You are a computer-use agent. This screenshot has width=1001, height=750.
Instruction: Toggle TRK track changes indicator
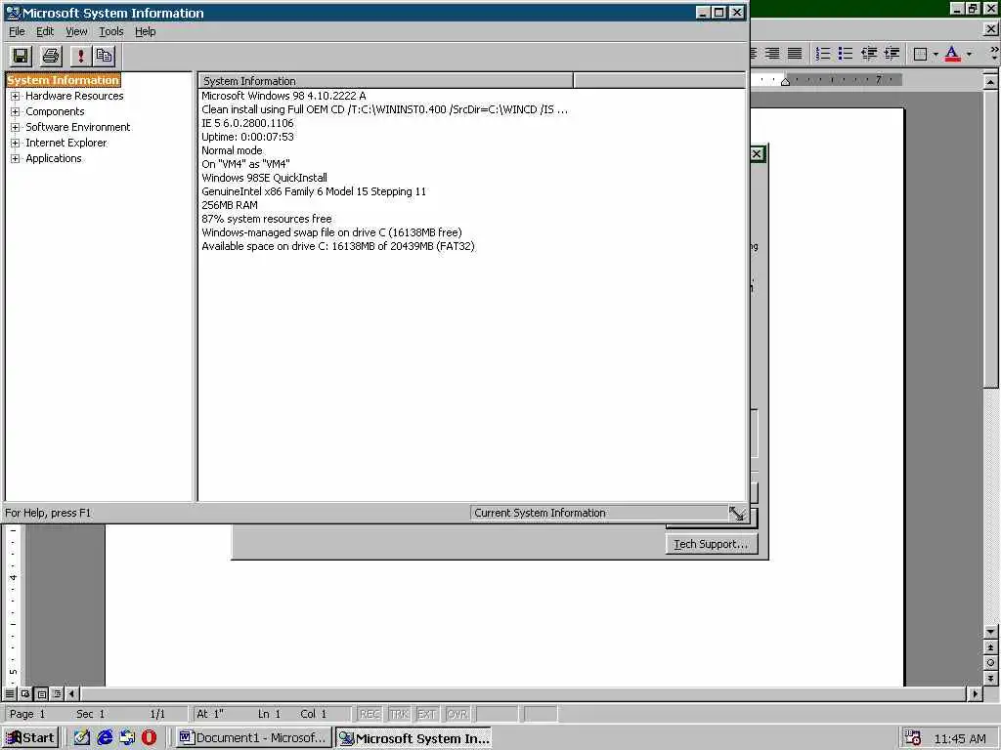tap(399, 714)
